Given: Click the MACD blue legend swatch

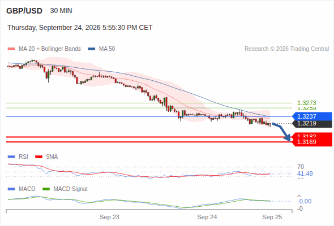Looking at the screenshot, I should click(11, 189).
